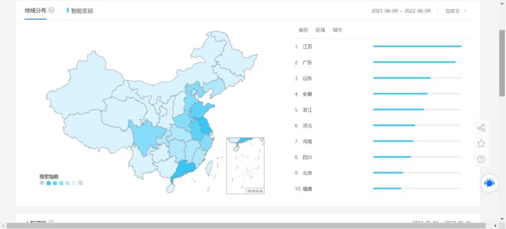Click the 福建 ranking row label

click(307, 189)
